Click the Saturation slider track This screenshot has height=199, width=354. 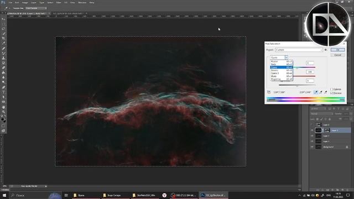(x=304, y=76)
